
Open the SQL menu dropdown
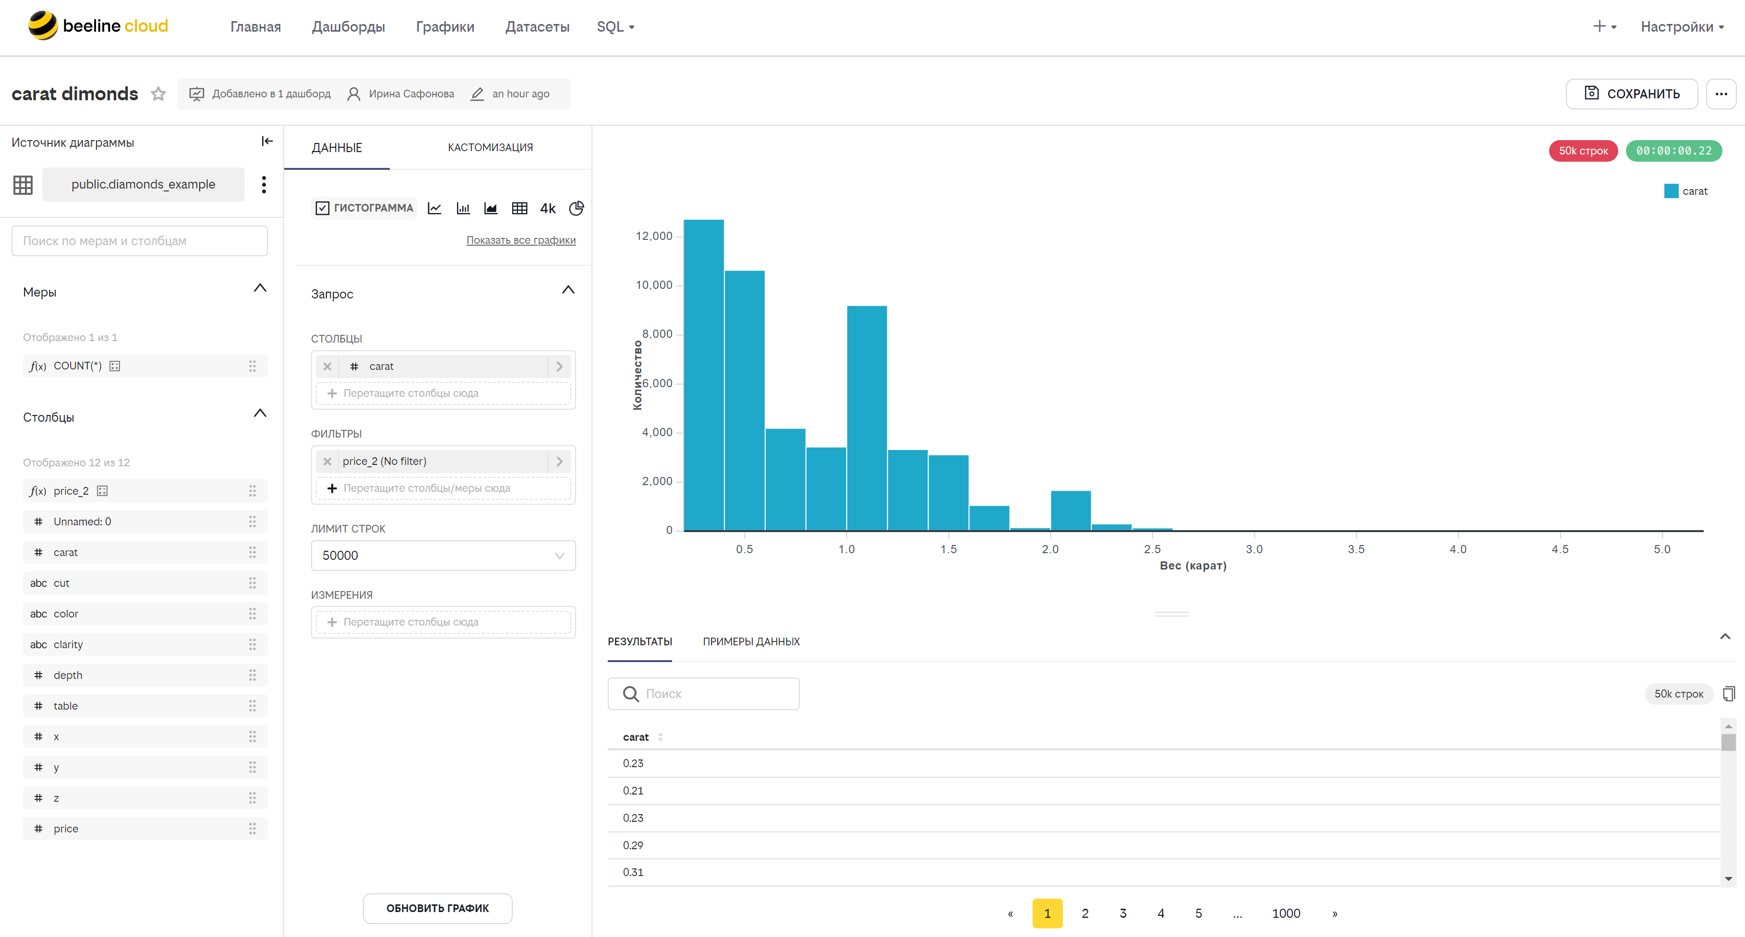point(615,26)
